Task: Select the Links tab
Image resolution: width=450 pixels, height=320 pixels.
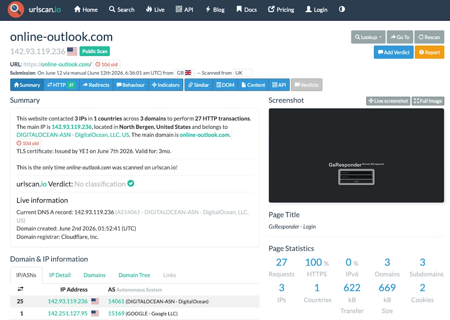Action: [x=169, y=275]
